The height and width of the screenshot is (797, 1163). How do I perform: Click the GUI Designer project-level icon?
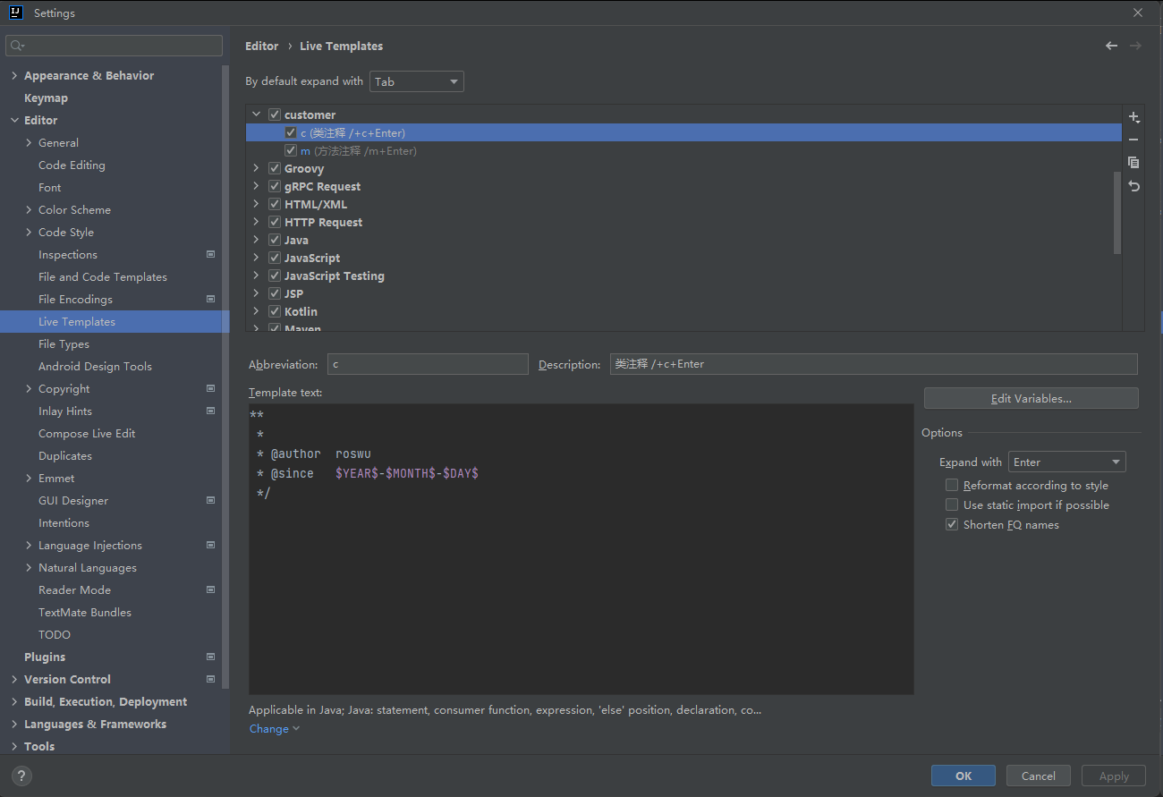point(211,500)
